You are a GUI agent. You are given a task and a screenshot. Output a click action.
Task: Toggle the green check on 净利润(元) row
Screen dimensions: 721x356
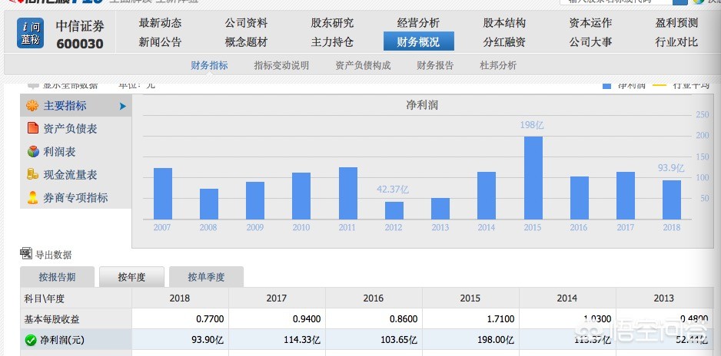click(x=31, y=340)
